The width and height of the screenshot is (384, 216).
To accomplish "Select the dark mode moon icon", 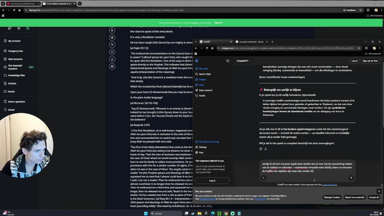I will click(x=28, y=28).
